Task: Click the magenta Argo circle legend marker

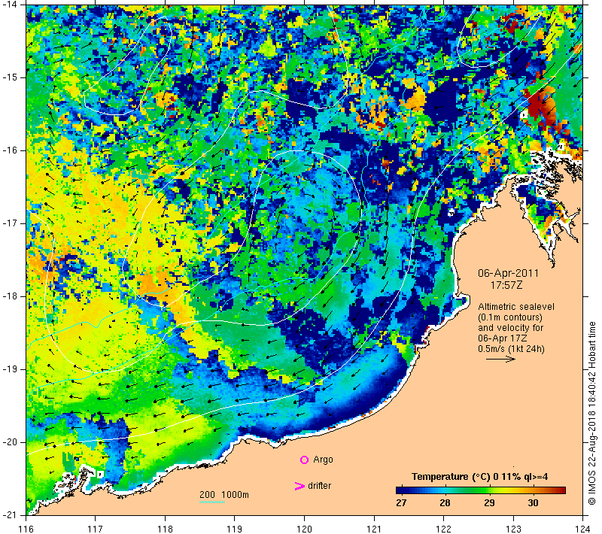Action: coord(304,460)
